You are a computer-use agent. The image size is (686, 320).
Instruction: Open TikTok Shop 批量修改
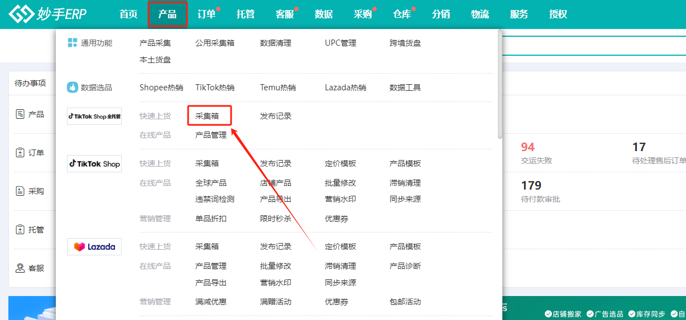coord(340,183)
